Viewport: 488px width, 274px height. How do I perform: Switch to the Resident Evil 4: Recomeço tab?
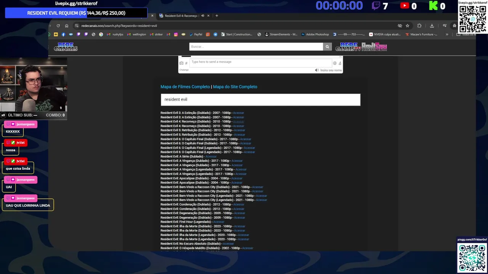181,16
